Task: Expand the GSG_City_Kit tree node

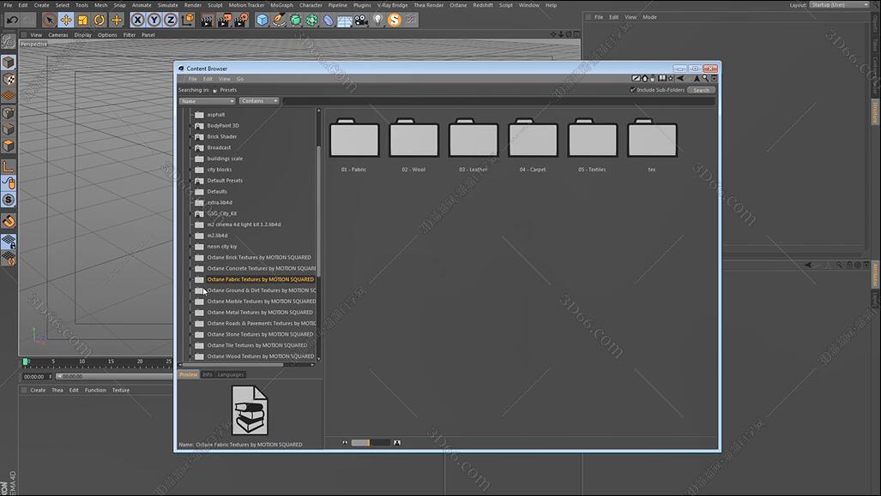Action: click(190, 214)
